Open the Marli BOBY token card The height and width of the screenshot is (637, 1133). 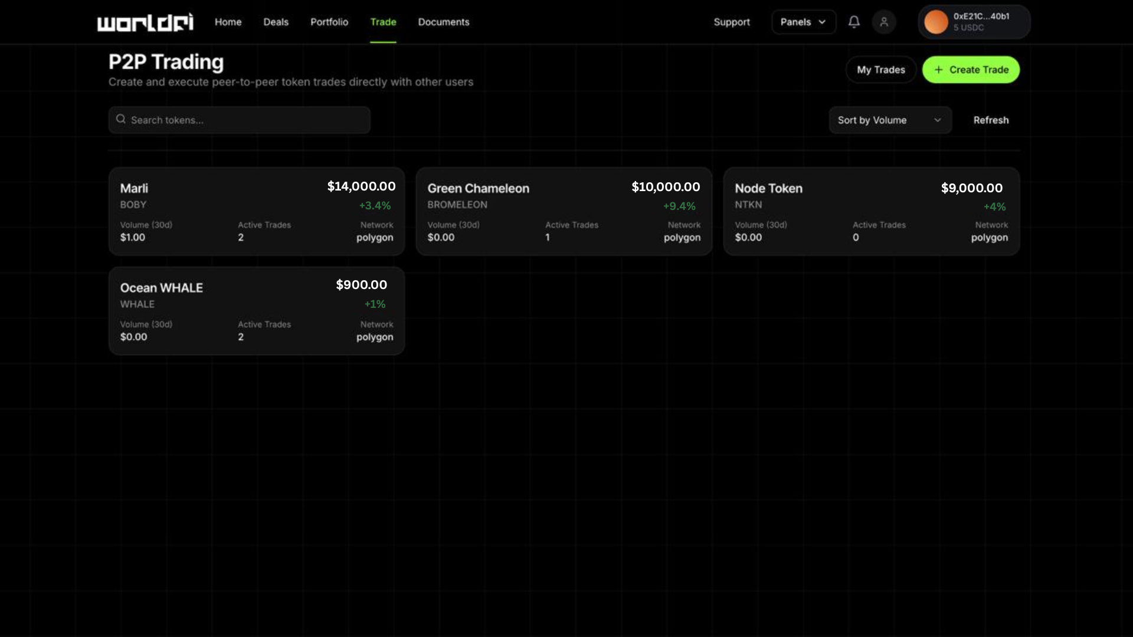point(257,211)
